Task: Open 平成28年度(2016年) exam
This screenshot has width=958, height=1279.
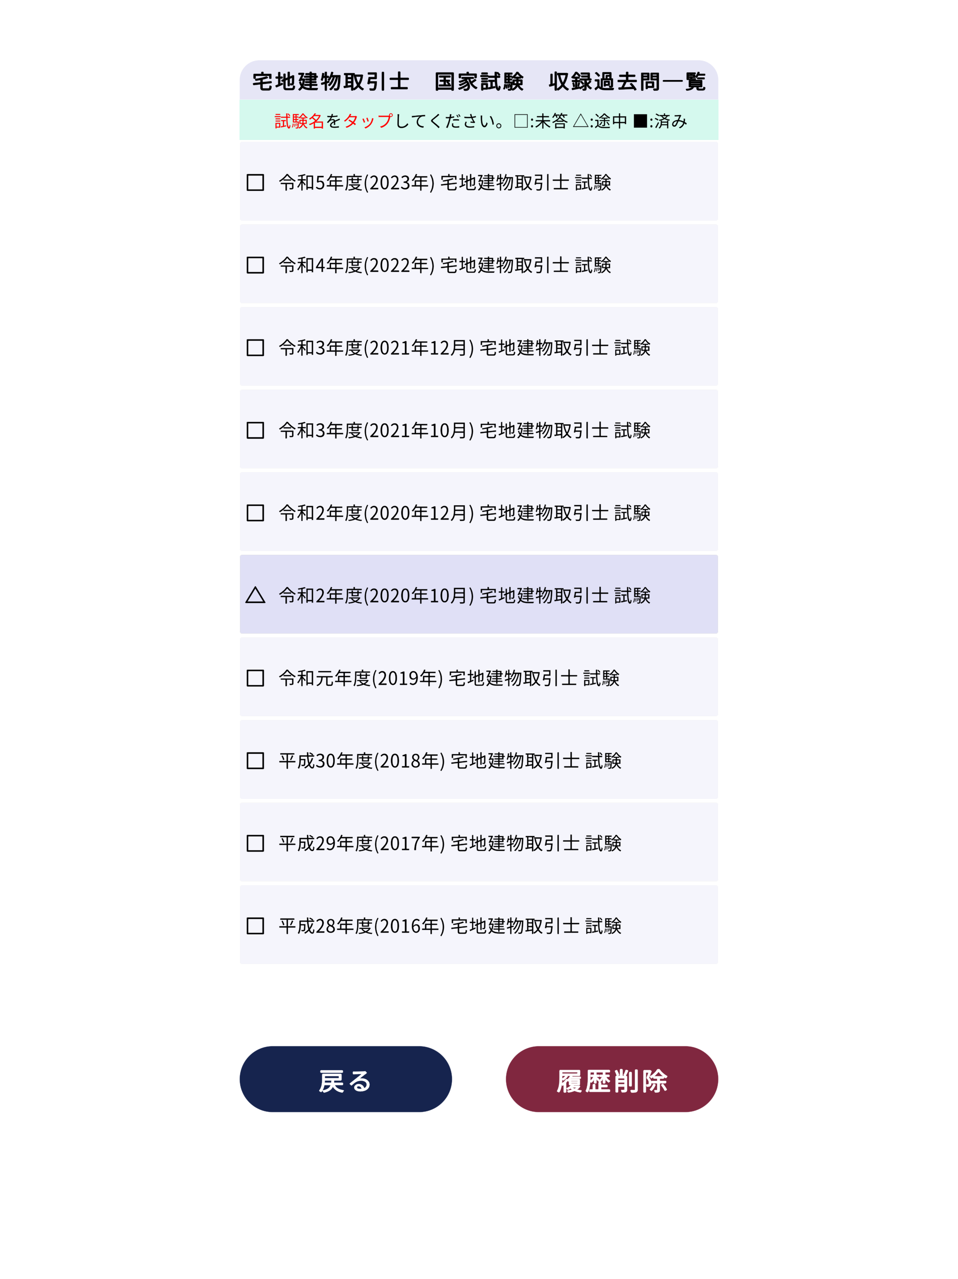Action: point(479,925)
